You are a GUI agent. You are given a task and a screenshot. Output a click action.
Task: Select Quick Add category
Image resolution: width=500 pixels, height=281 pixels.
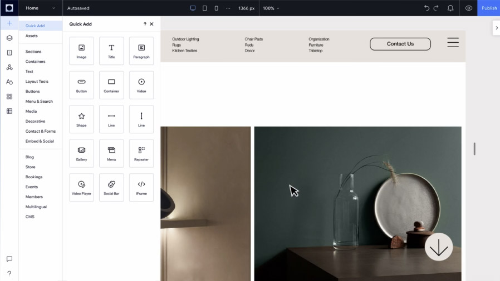click(41, 26)
